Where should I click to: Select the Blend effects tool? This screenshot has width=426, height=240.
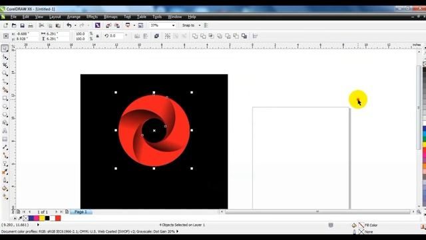coord(5,164)
